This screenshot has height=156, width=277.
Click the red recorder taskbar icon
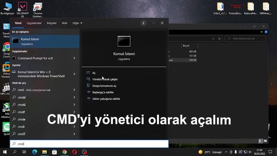(x=84, y=152)
